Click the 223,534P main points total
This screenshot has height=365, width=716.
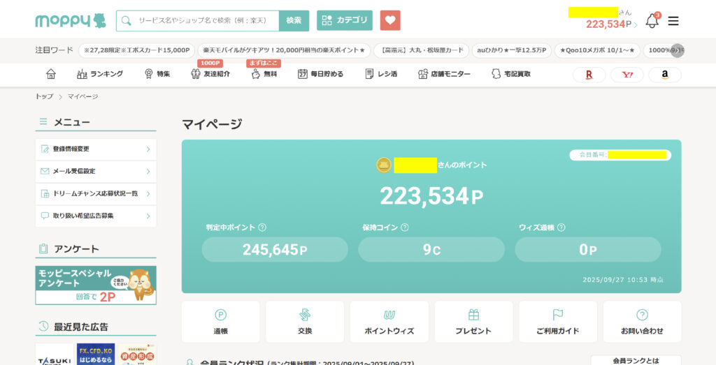tap(431, 196)
